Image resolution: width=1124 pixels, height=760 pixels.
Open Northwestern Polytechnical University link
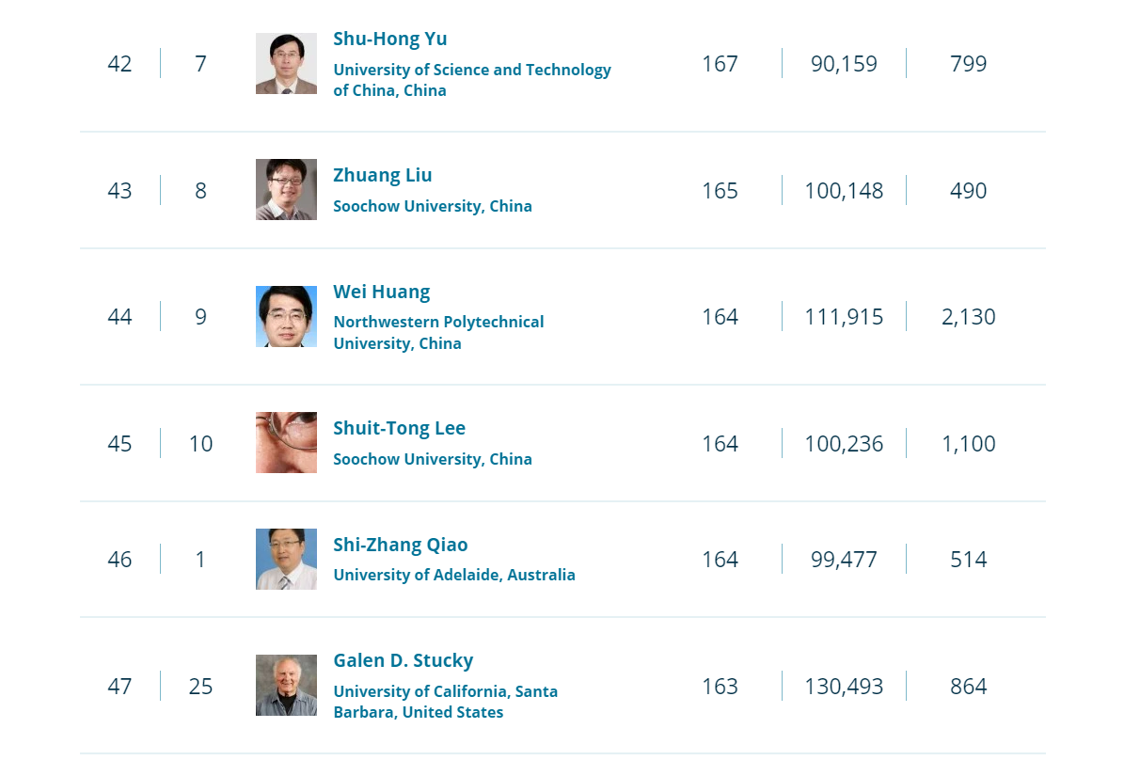(x=438, y=332)
